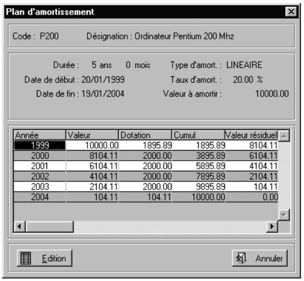Click the Valeur cell 2104.11 in 2003 row

click(92, 186)
